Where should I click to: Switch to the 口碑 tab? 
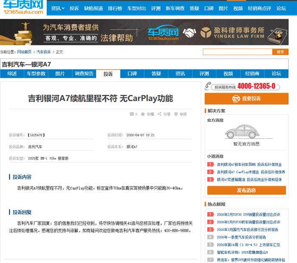coord(132,74)
